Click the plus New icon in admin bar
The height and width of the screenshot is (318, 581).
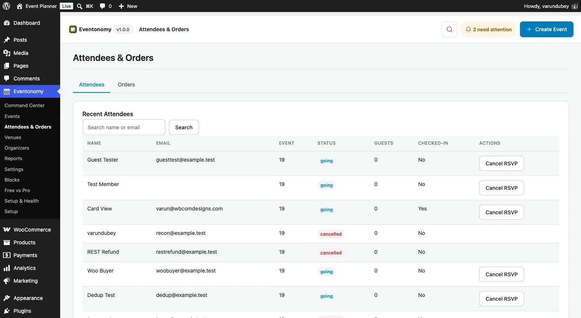coord(121,6)
